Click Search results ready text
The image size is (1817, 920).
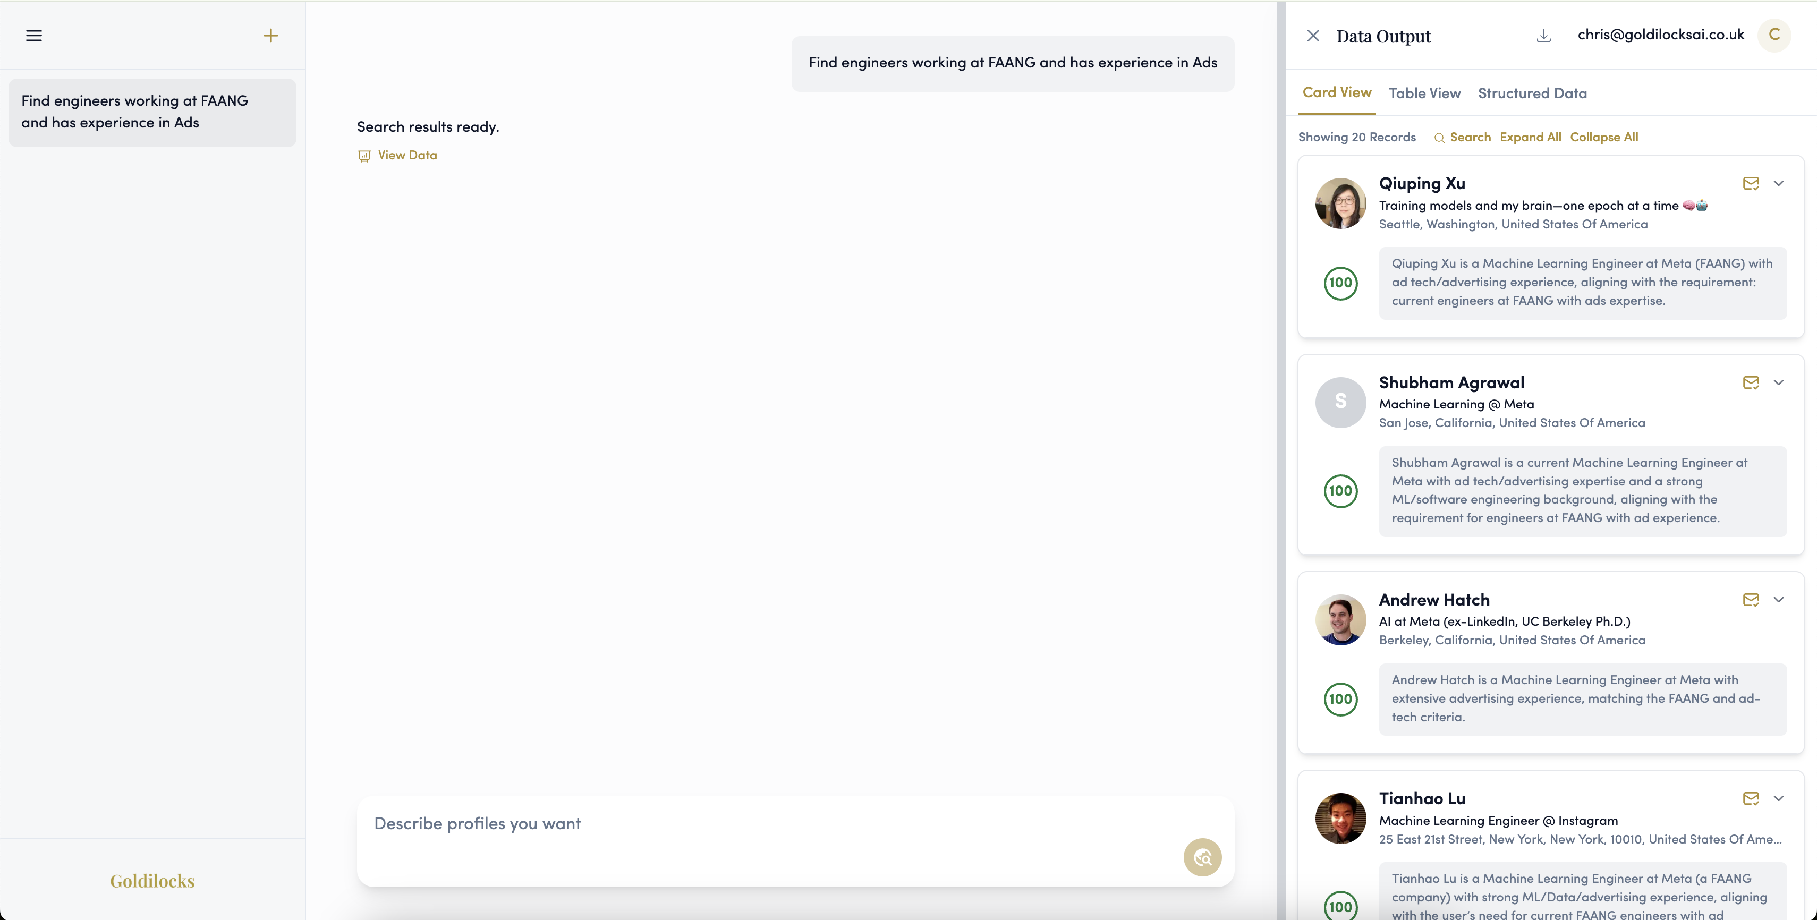(x=428, y=127)
